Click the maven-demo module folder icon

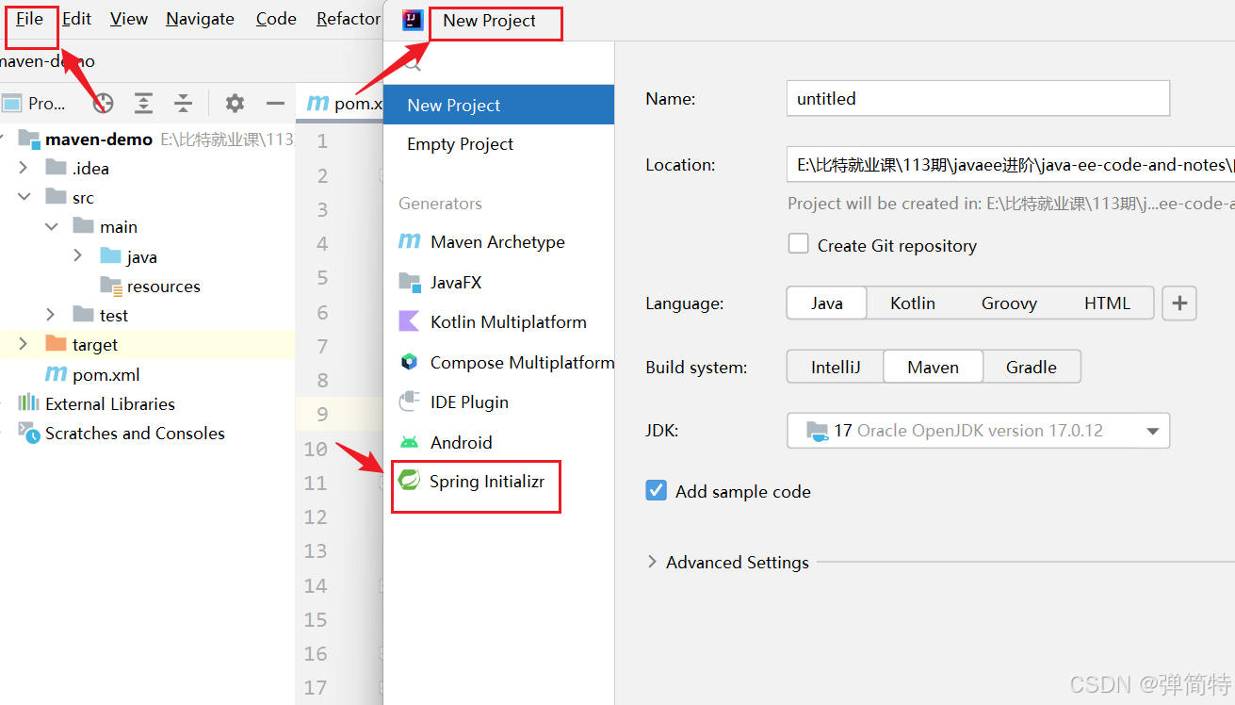coord(28,139)
